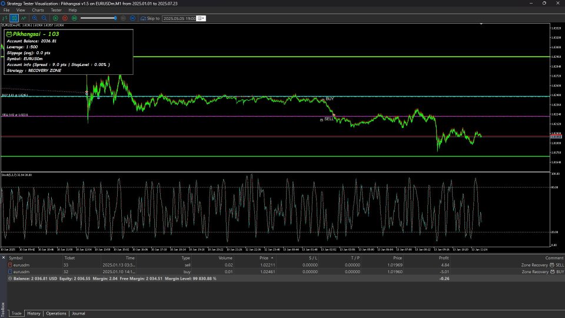Click the Skip to button
565x318 pixels.
150,18
